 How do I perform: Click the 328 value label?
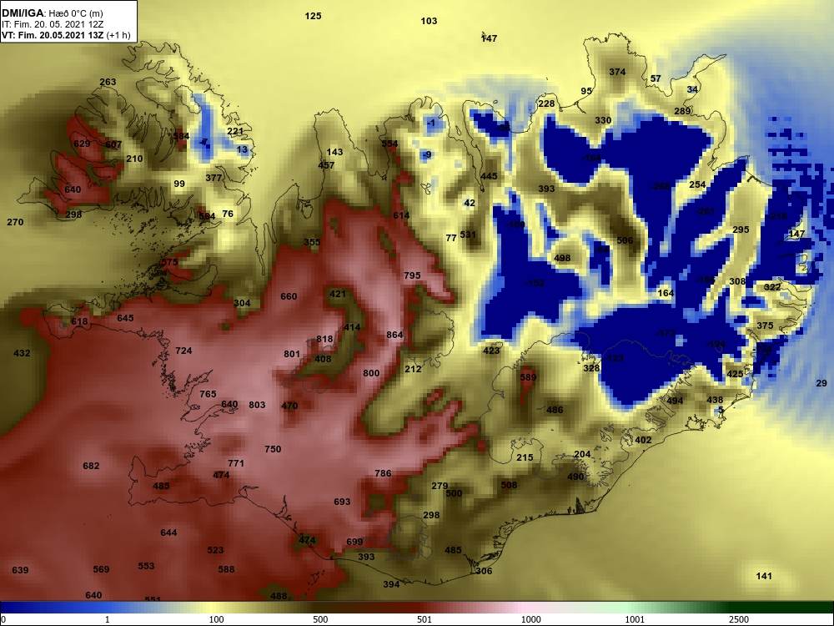(x=591, y=368)
